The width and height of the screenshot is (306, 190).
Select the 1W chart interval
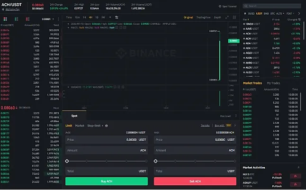click(103, 18)
